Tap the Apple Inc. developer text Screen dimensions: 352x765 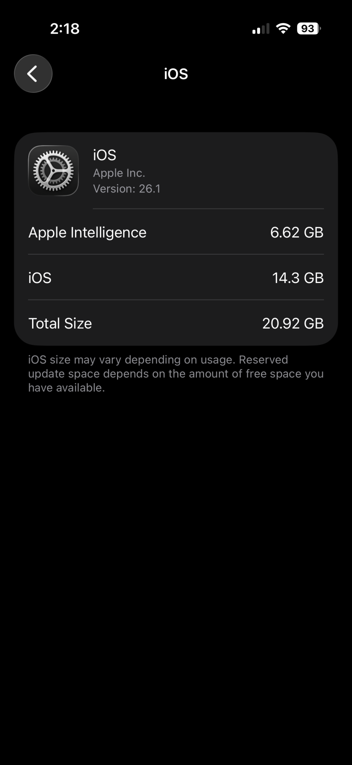pos(119,173)
